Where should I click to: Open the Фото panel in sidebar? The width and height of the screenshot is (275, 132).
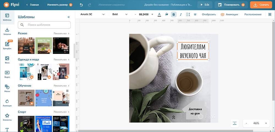pos(7,60)
